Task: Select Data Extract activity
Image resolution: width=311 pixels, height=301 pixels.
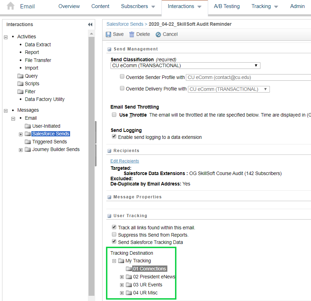Action: pos(38,45)
